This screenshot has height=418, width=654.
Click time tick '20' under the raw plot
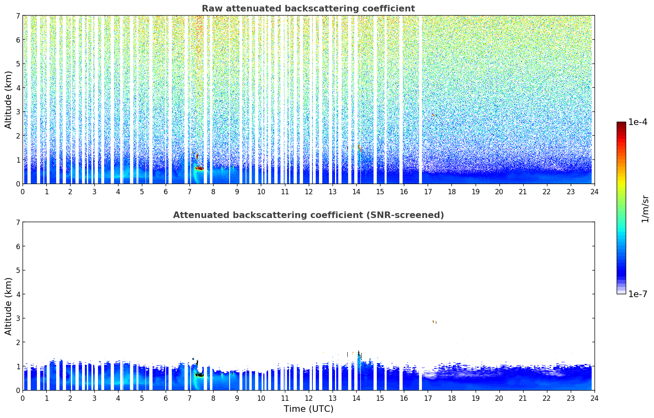(499, 191)
